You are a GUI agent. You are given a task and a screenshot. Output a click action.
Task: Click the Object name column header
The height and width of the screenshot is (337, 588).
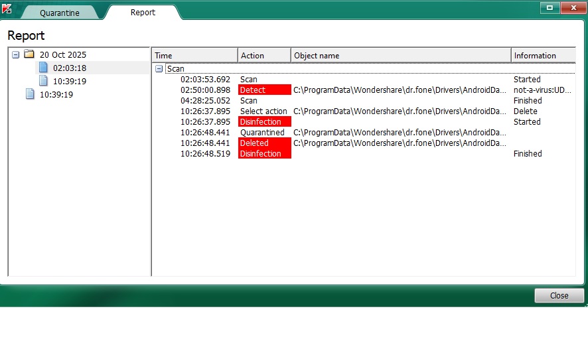[400, 56]
